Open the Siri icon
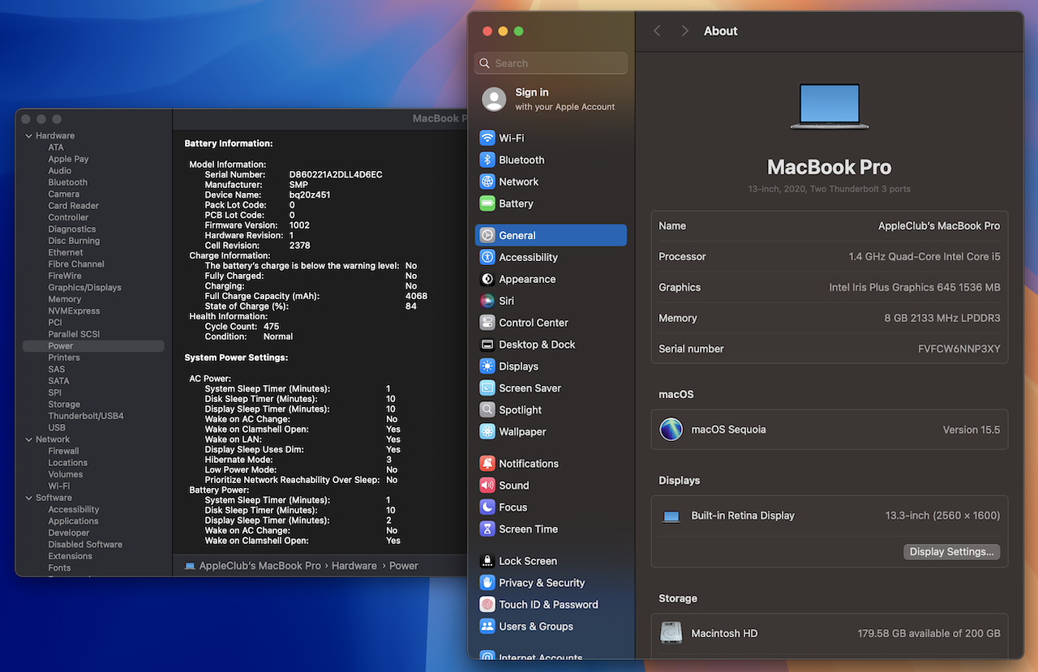This screenshot has height=672, width=1038. (487, 301)
